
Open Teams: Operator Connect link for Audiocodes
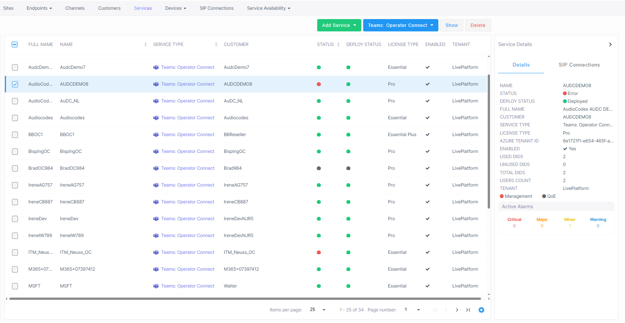click(188, 118)
